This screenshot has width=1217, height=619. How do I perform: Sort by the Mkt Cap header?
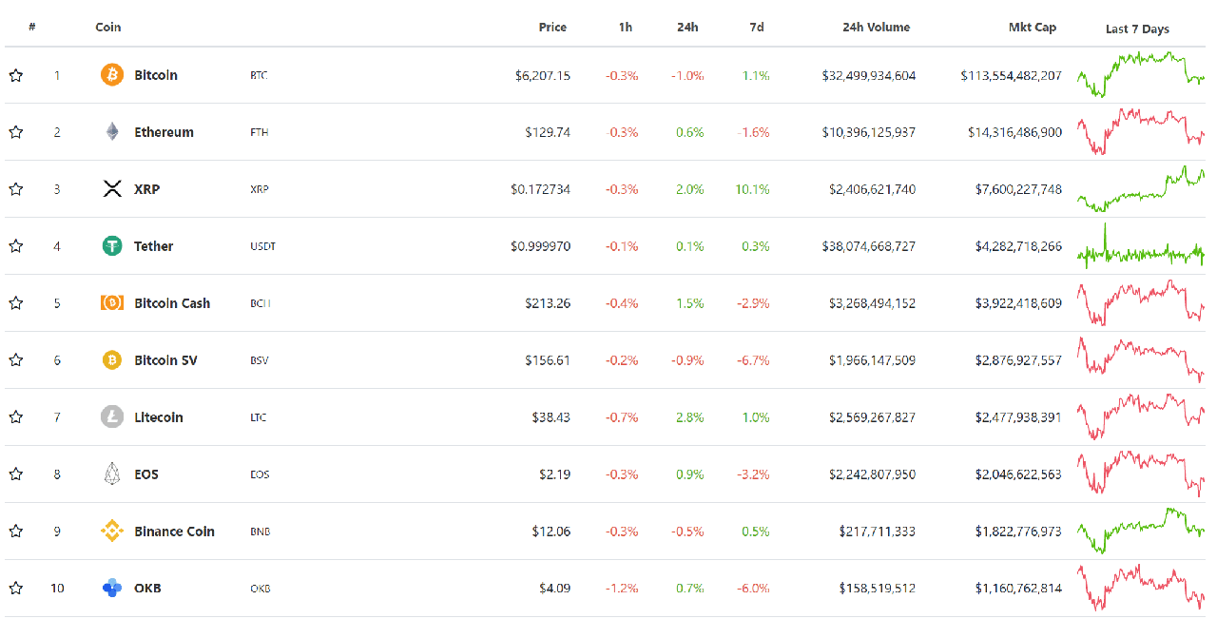1033,27
